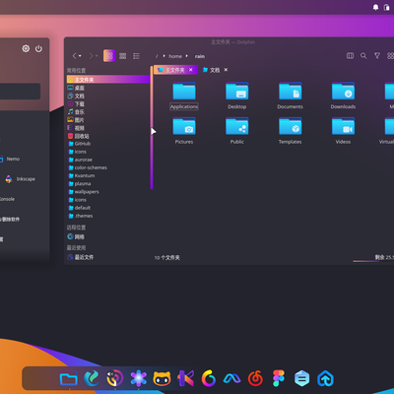The width and height of the screenshot is (394, 394).
Task: Click the launcher search field
Action: point(20,92)
